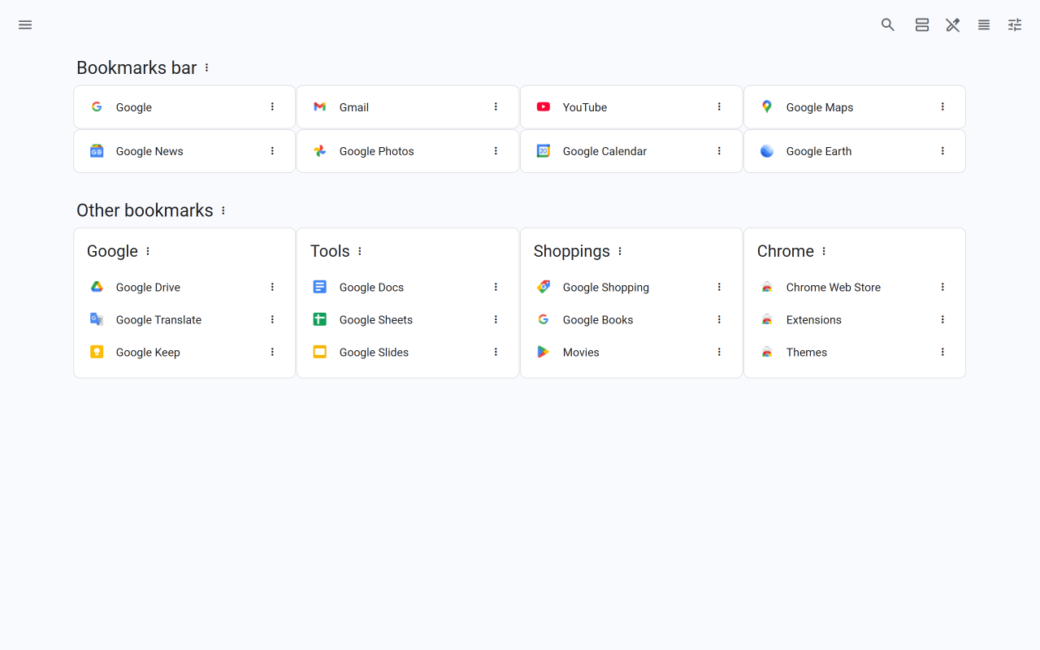
Task: Open the Google News bookmark
Action: coord(184,151)
